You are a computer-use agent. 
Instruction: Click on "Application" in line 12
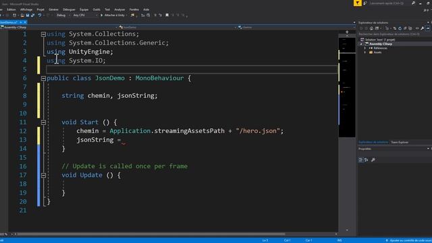coord(130,131)
